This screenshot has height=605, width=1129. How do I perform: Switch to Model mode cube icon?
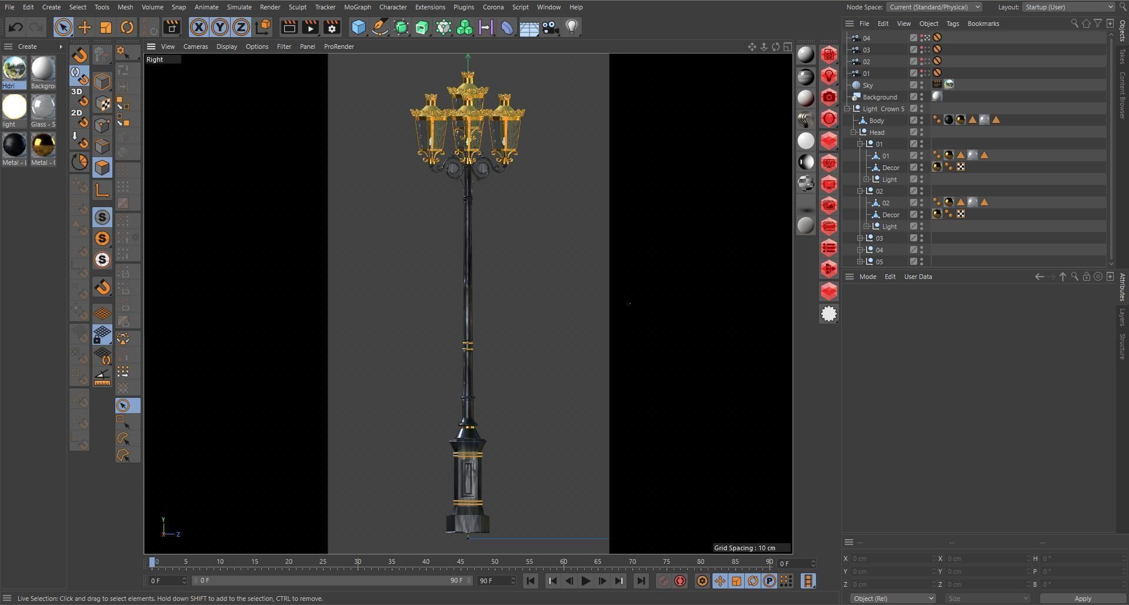pyautogui.click(x=102, y=82)
